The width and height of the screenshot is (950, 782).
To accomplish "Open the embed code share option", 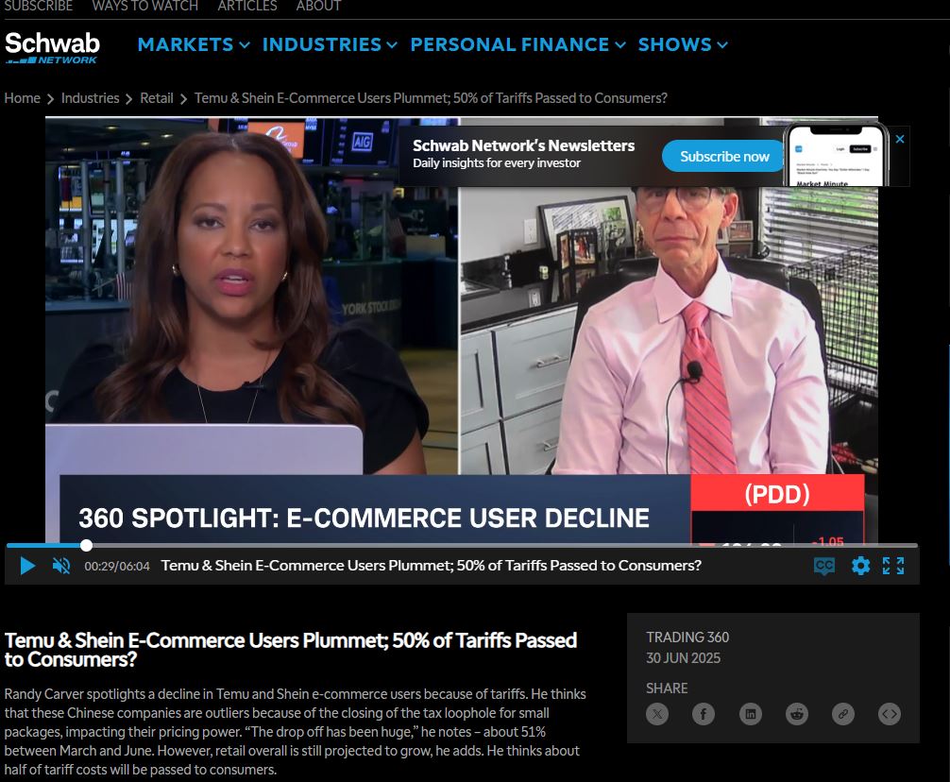I will pyautogui.click(x=889, y=714).
